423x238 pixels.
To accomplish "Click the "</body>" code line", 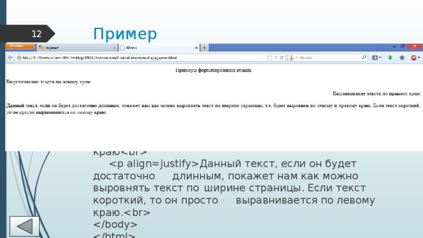I will (x=115, y=225).
